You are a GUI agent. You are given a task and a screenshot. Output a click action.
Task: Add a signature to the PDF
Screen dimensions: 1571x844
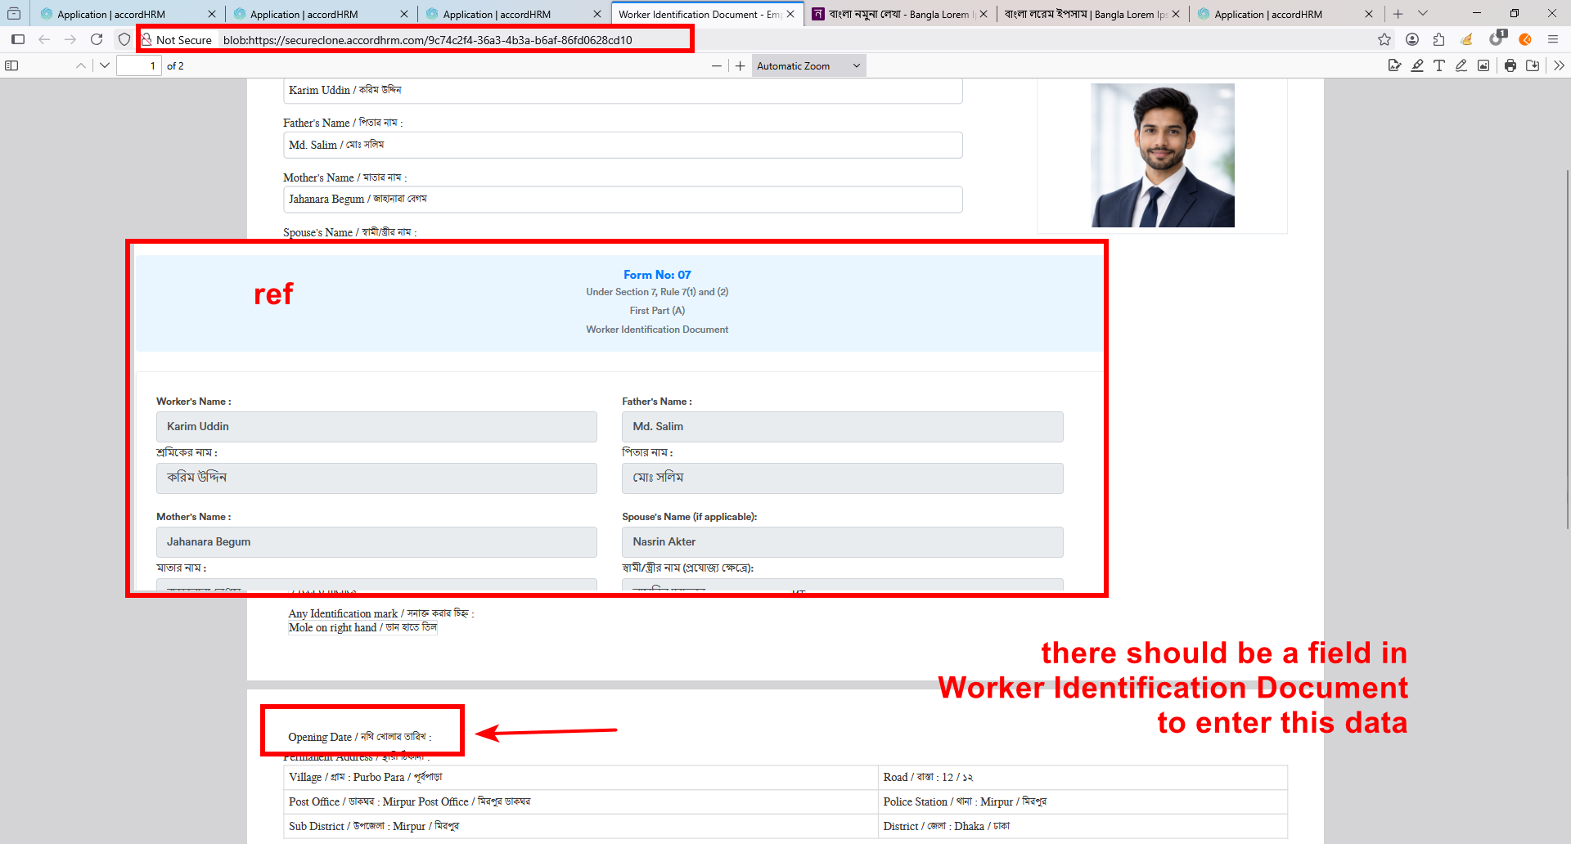(1394, 65)
